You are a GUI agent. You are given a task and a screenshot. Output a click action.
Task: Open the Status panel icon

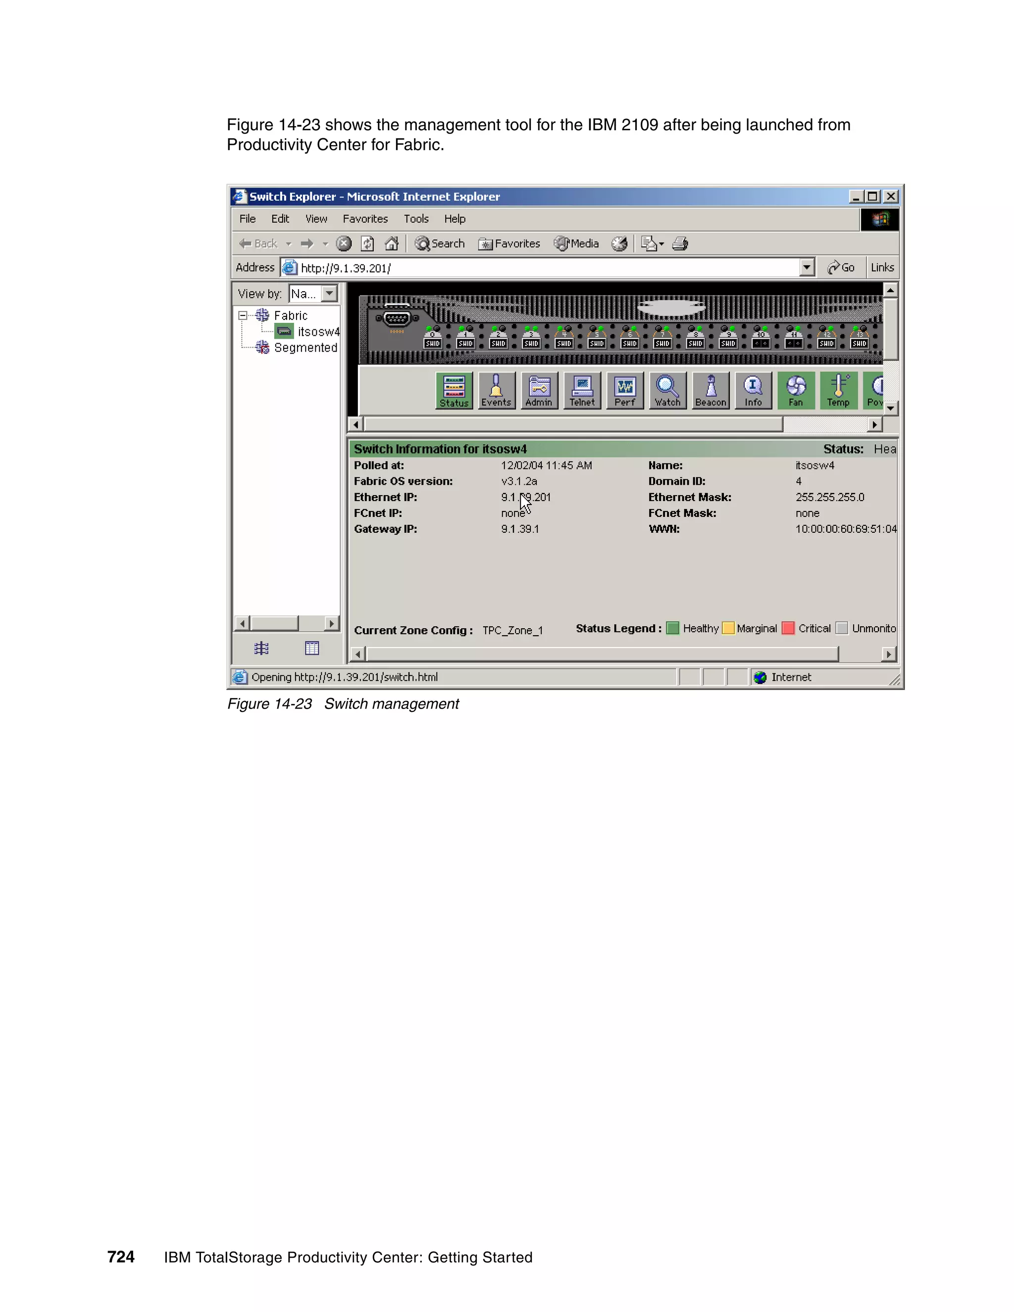(x=454, y=391)
